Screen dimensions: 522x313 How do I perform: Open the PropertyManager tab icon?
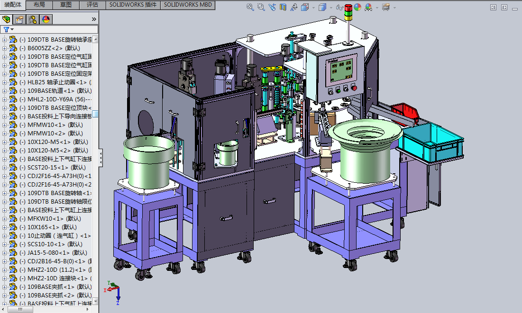[19, 19]
